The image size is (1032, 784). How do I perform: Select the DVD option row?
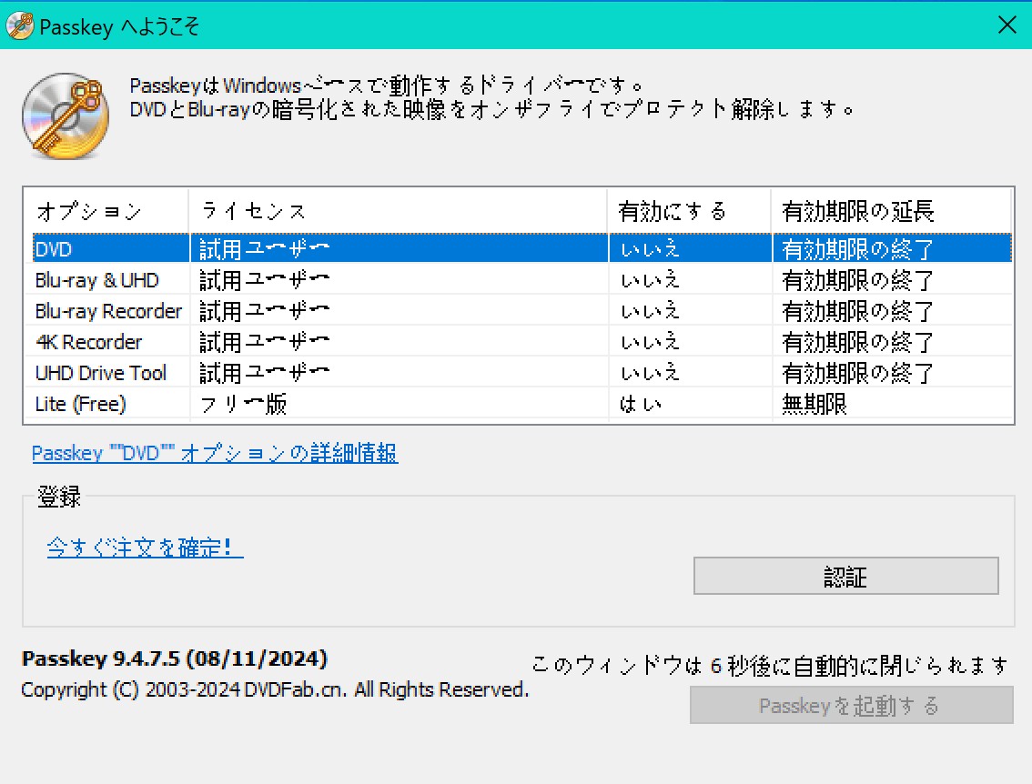coord(521,248)
